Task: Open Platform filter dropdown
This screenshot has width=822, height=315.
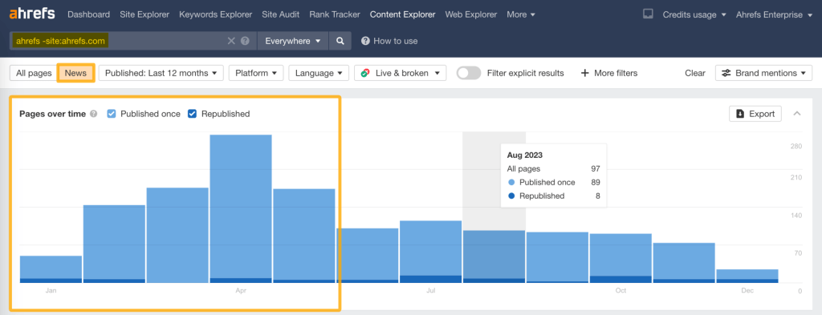Action: click(256, 73)
